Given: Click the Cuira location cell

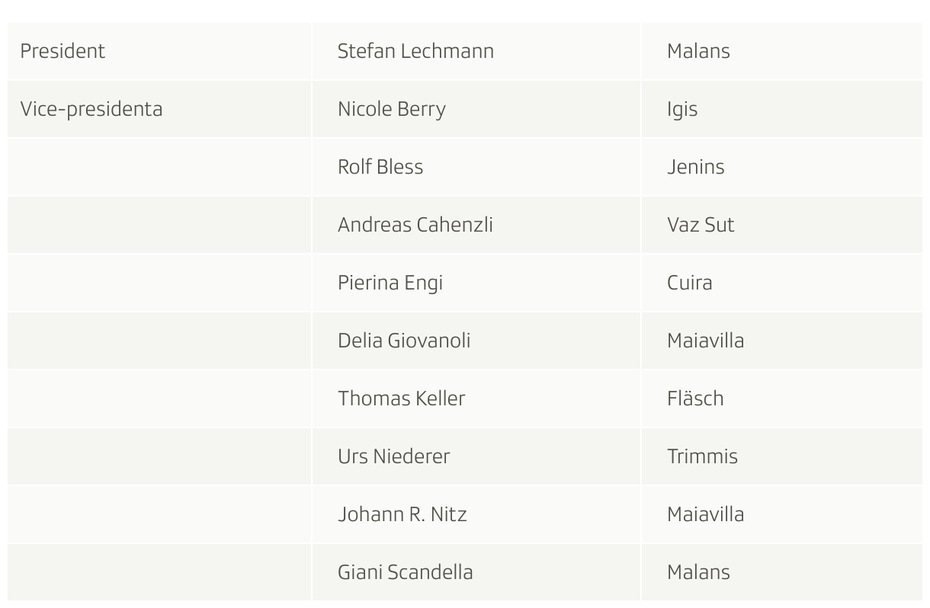Looking at the screenshot, I should tap(782, 283).
